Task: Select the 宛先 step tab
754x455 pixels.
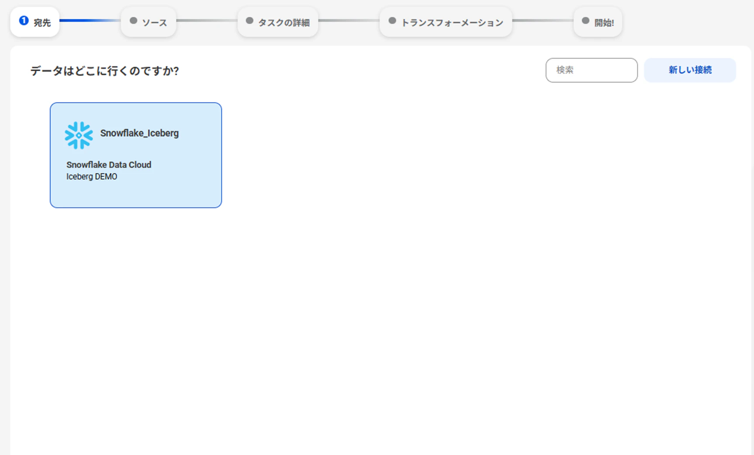Action: click(x=35, y=22)
